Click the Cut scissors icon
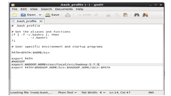 pyautogui.click(x=108, y=15)
